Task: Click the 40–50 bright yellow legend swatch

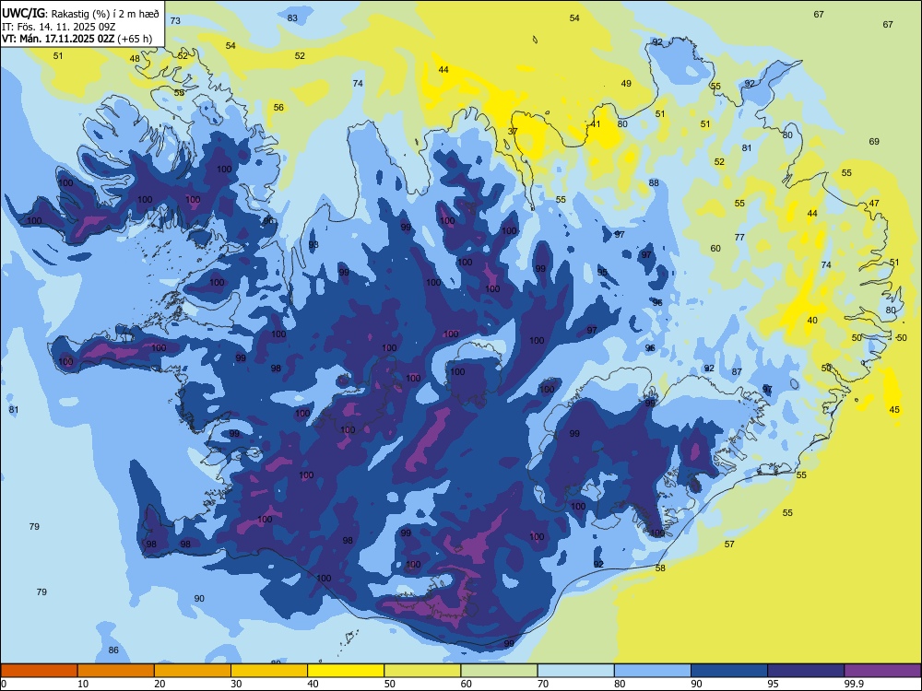Action: (346, 671)
